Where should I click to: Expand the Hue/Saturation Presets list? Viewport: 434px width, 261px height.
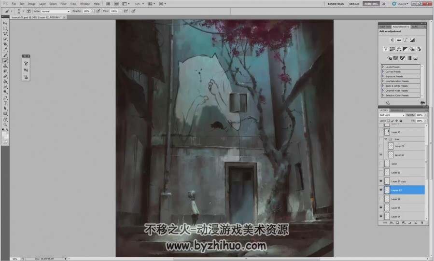(x=383, y=81)
